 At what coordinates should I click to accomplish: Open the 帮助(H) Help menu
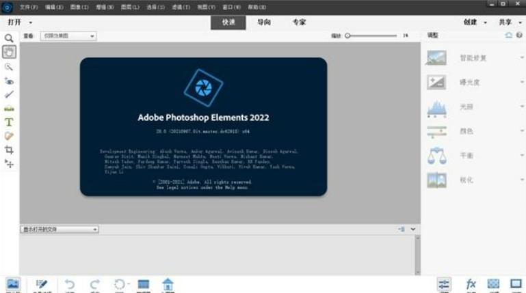click(x=257, y=7)
